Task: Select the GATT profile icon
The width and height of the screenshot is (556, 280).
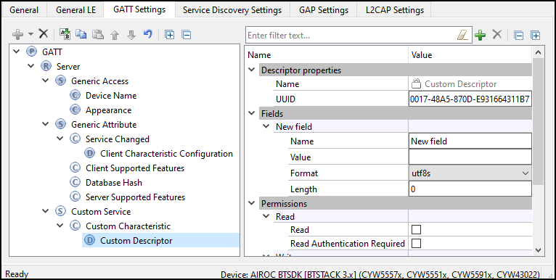Action: coord(31,52)
